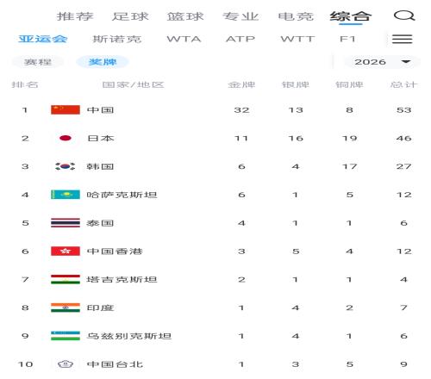Open the 乌兹别克斯坦 country row
The image size is (431, 379).
click(215, 336)
